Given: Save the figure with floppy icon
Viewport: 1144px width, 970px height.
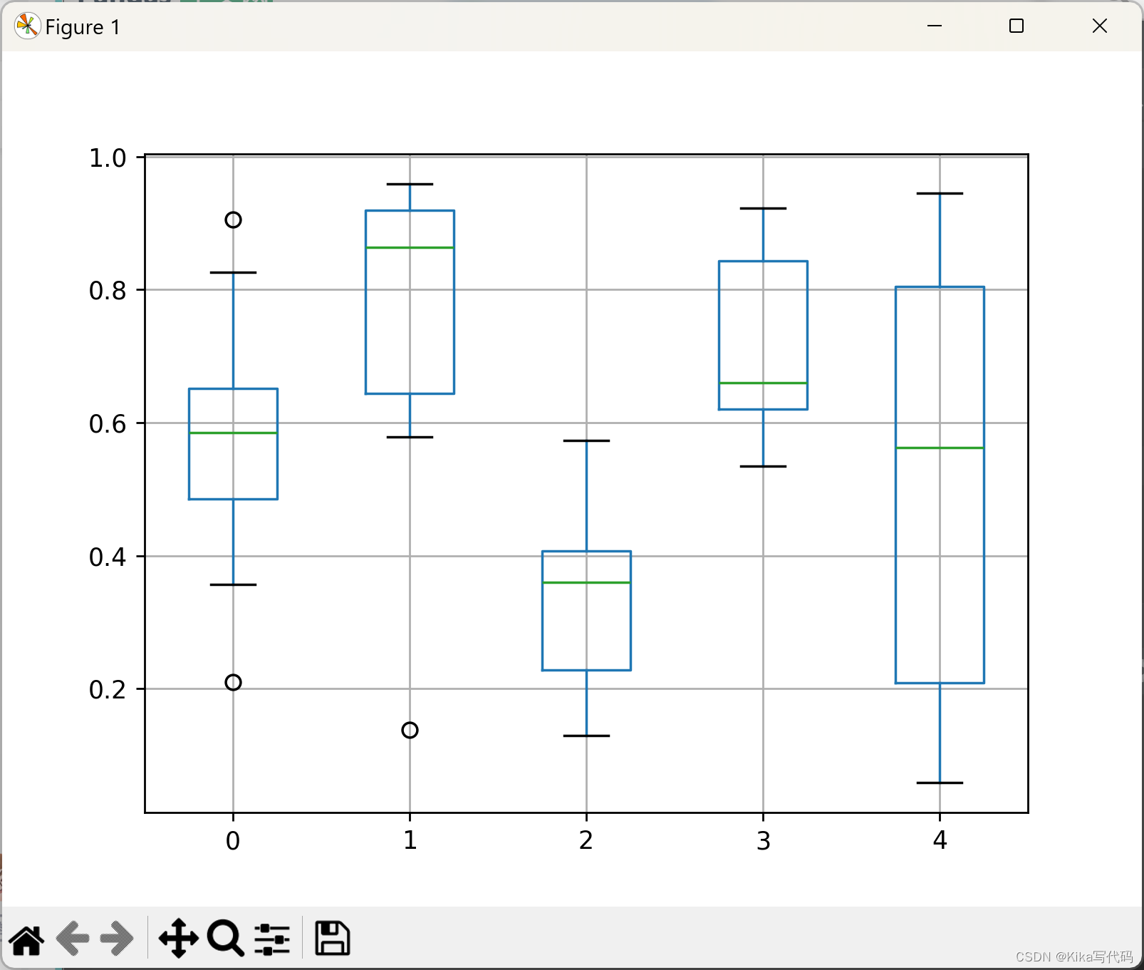Looking at the screenshot, I should [332, 939].
